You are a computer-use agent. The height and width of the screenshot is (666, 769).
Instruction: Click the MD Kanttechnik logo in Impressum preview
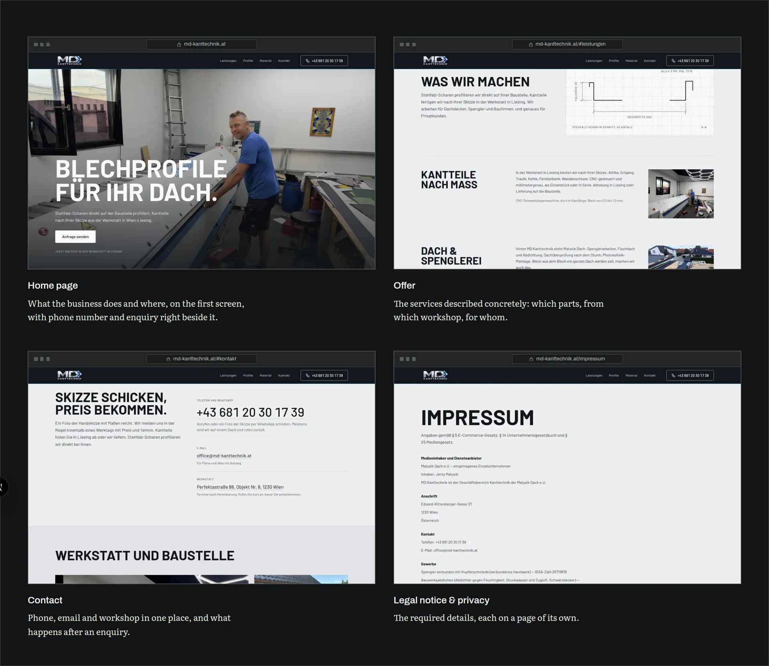coord(435,375)
